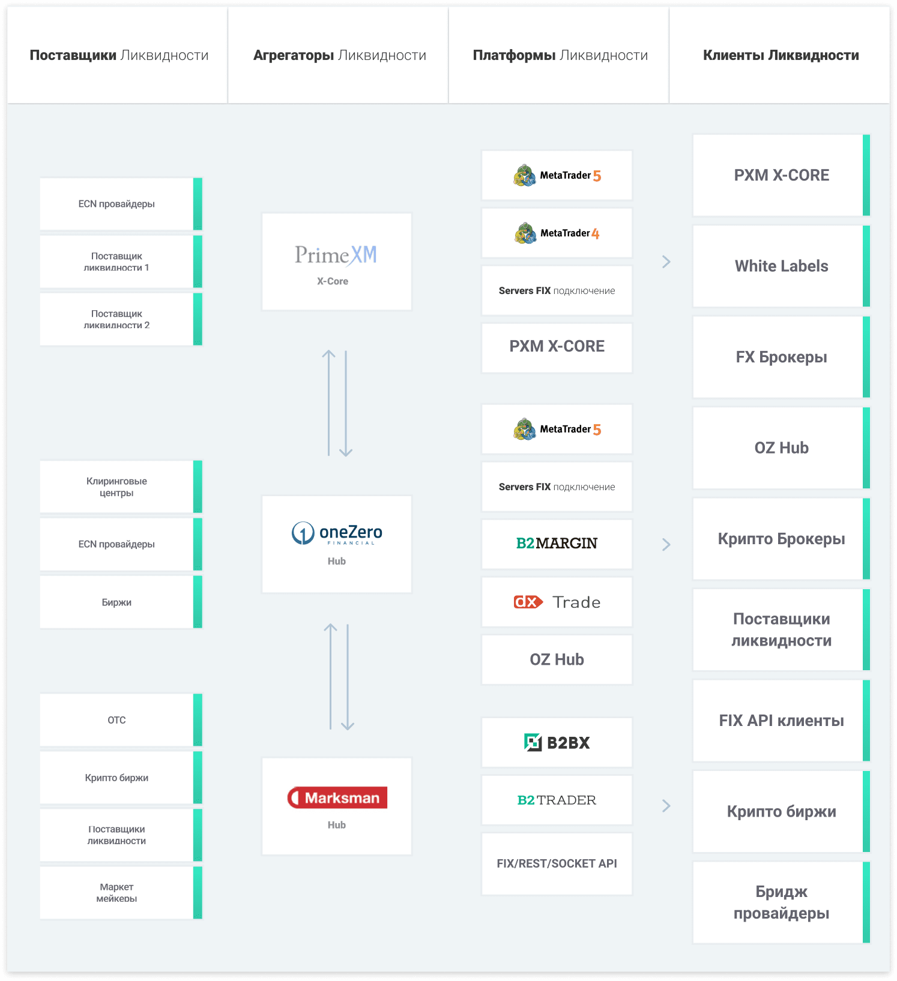
Task: Open the Агрегаторы Ликвидности column header
Action: coord(339,55)
